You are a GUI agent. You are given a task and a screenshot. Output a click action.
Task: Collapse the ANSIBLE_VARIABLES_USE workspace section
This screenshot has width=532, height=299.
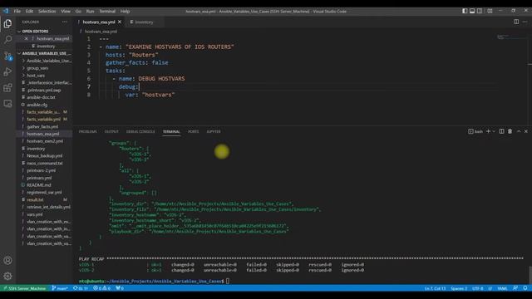(44, 53)
